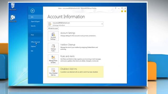Click the Account Information title

point(66,17)
